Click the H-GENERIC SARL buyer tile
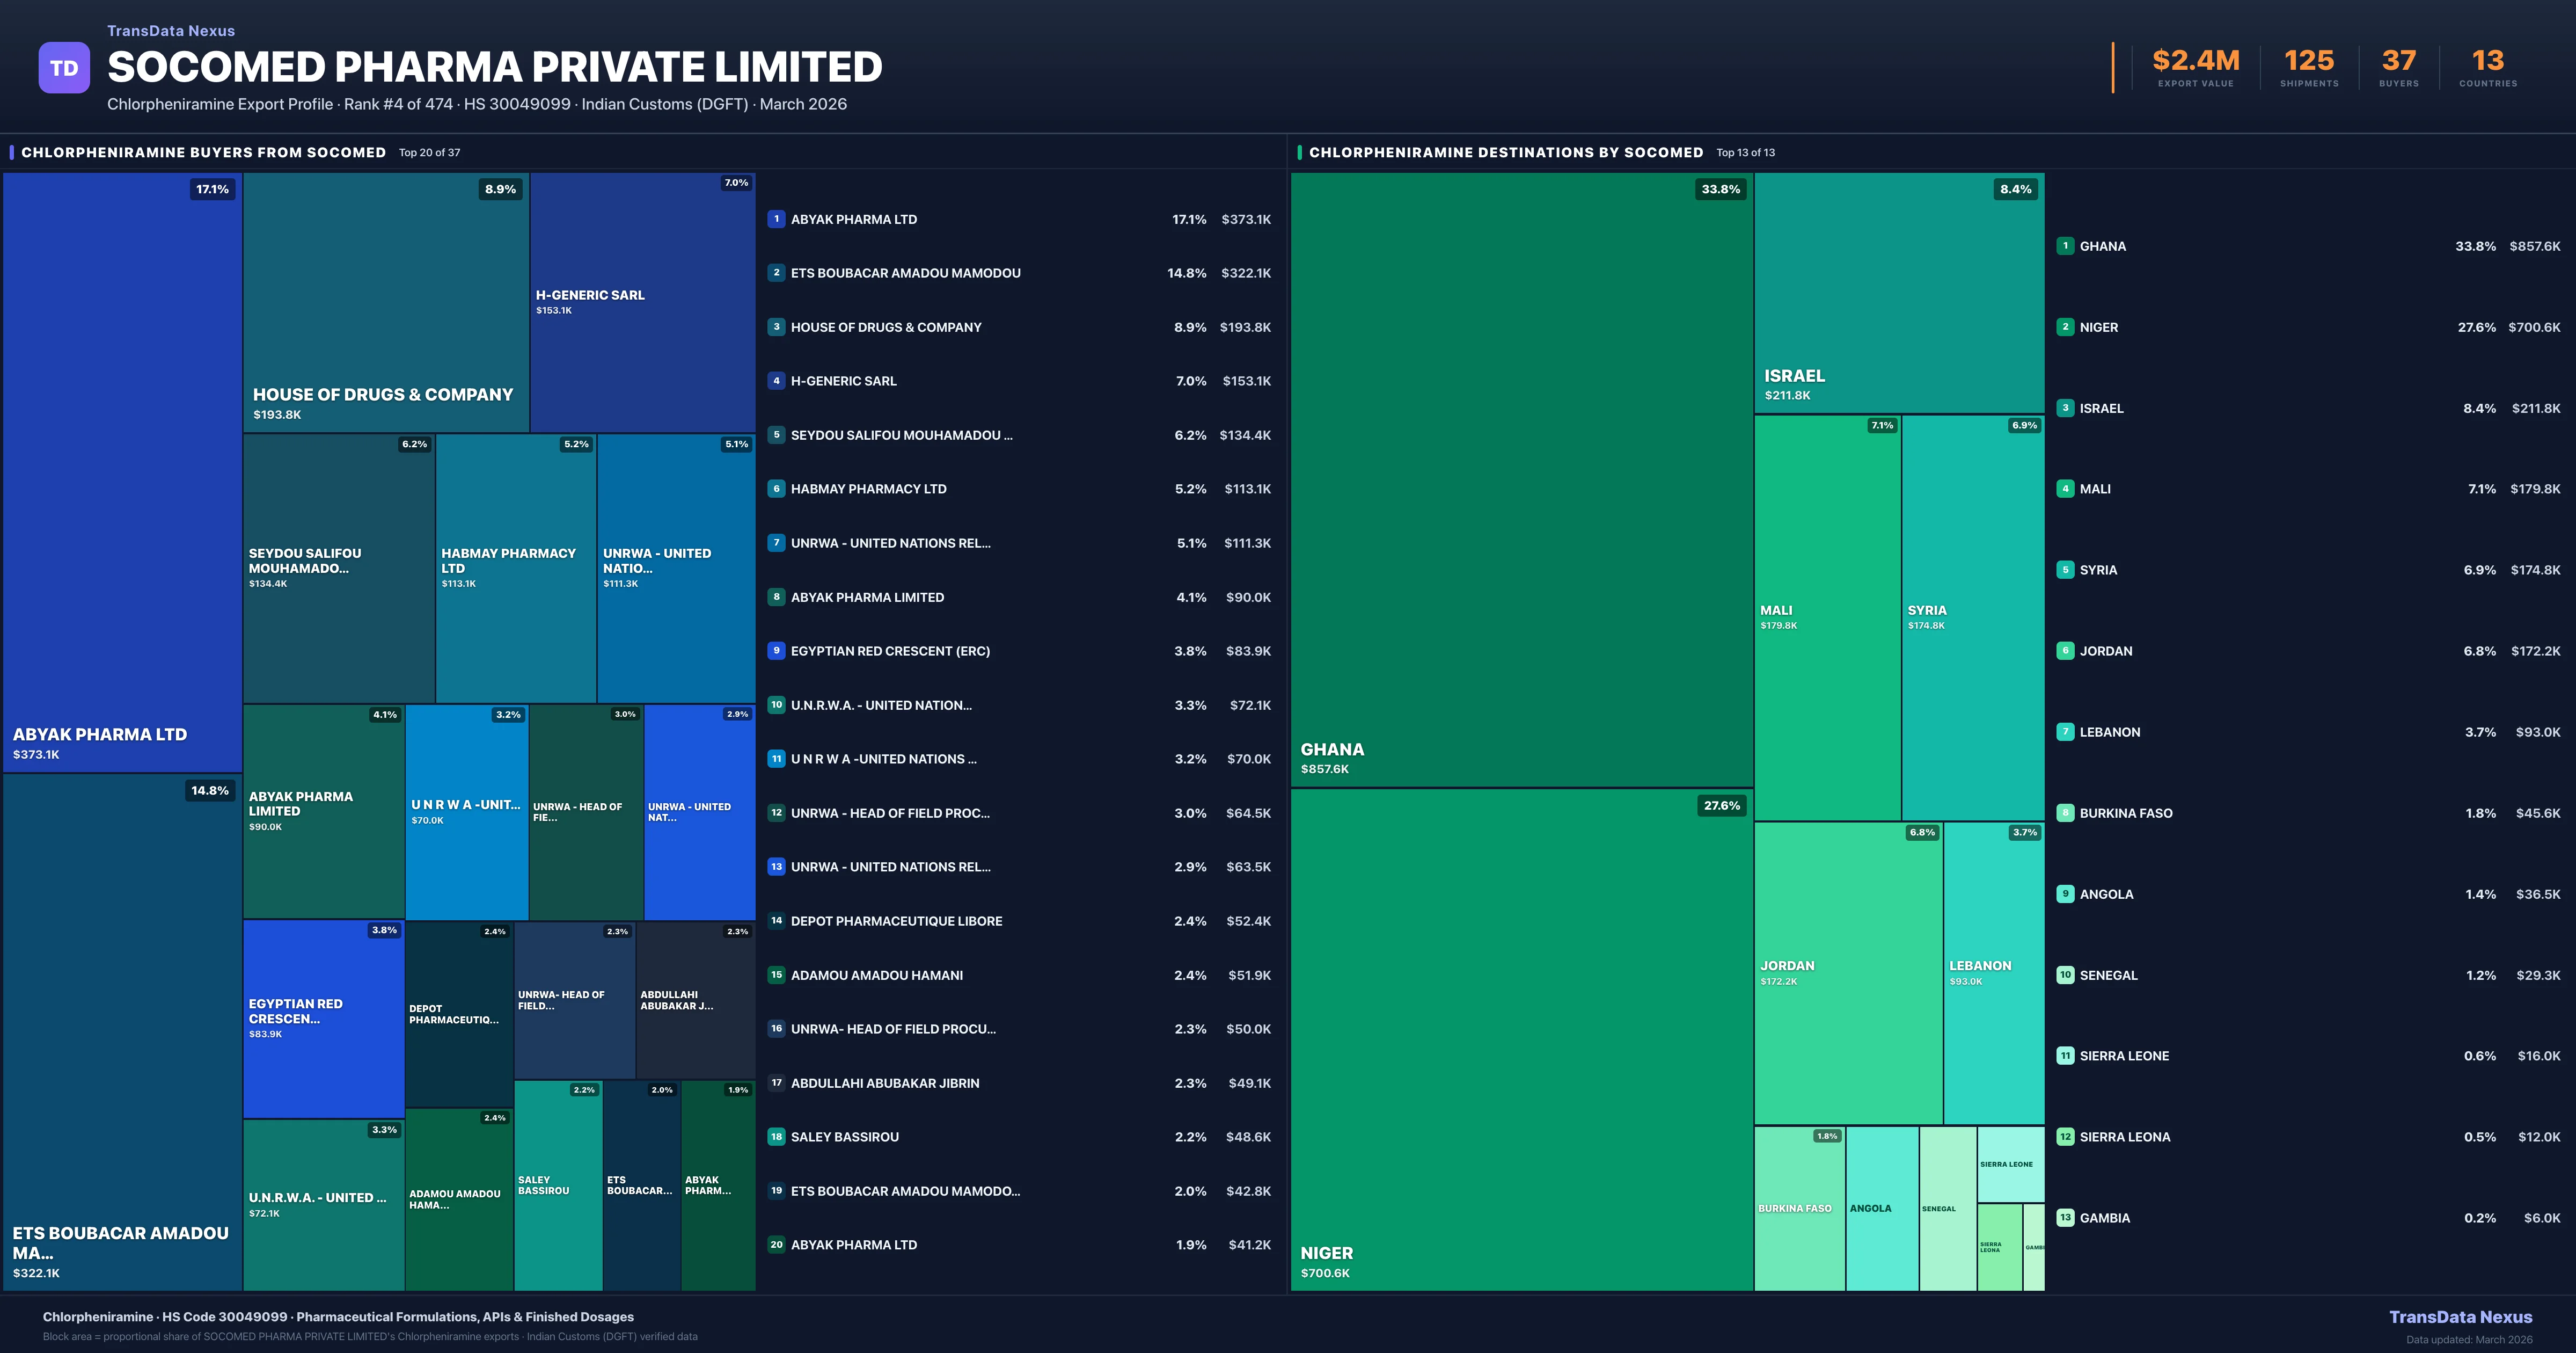 click(x=642, y=302)
